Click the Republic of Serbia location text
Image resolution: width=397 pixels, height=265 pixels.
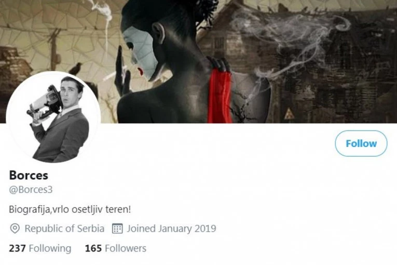(x=64, y=229)
